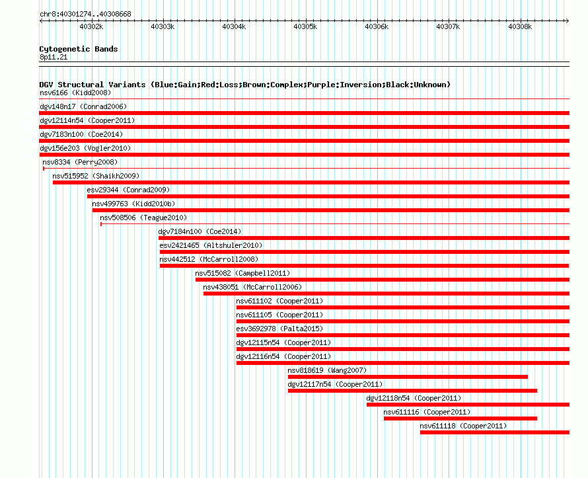Image resolution: width=588 pixels, height=478 pixels.
Task: Open dgv12116n54 (Cooper2011) variant
Action: pyautogui.click(x=284, y=356)
